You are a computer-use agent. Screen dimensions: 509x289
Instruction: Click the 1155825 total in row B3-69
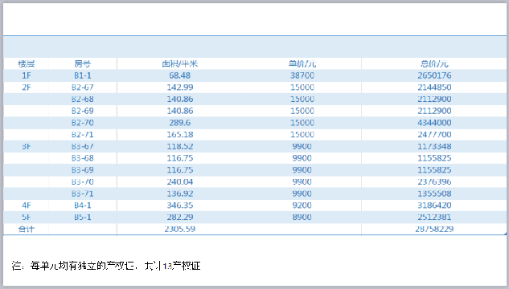[x=434, y=169]
